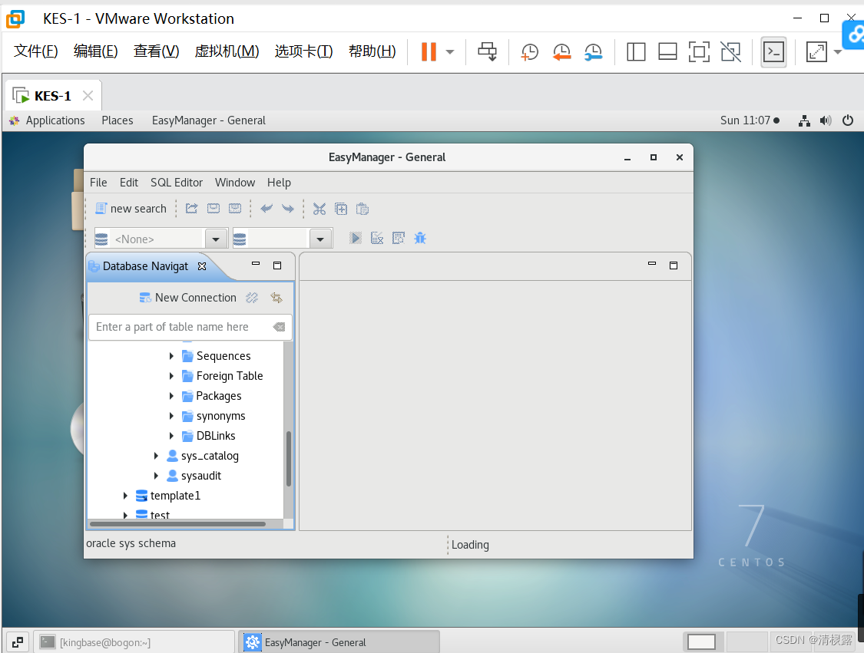Image resolution: width=864 pixels, height=653 pixels.
Task: Open the SQL Editor menu
Action: 177,183
